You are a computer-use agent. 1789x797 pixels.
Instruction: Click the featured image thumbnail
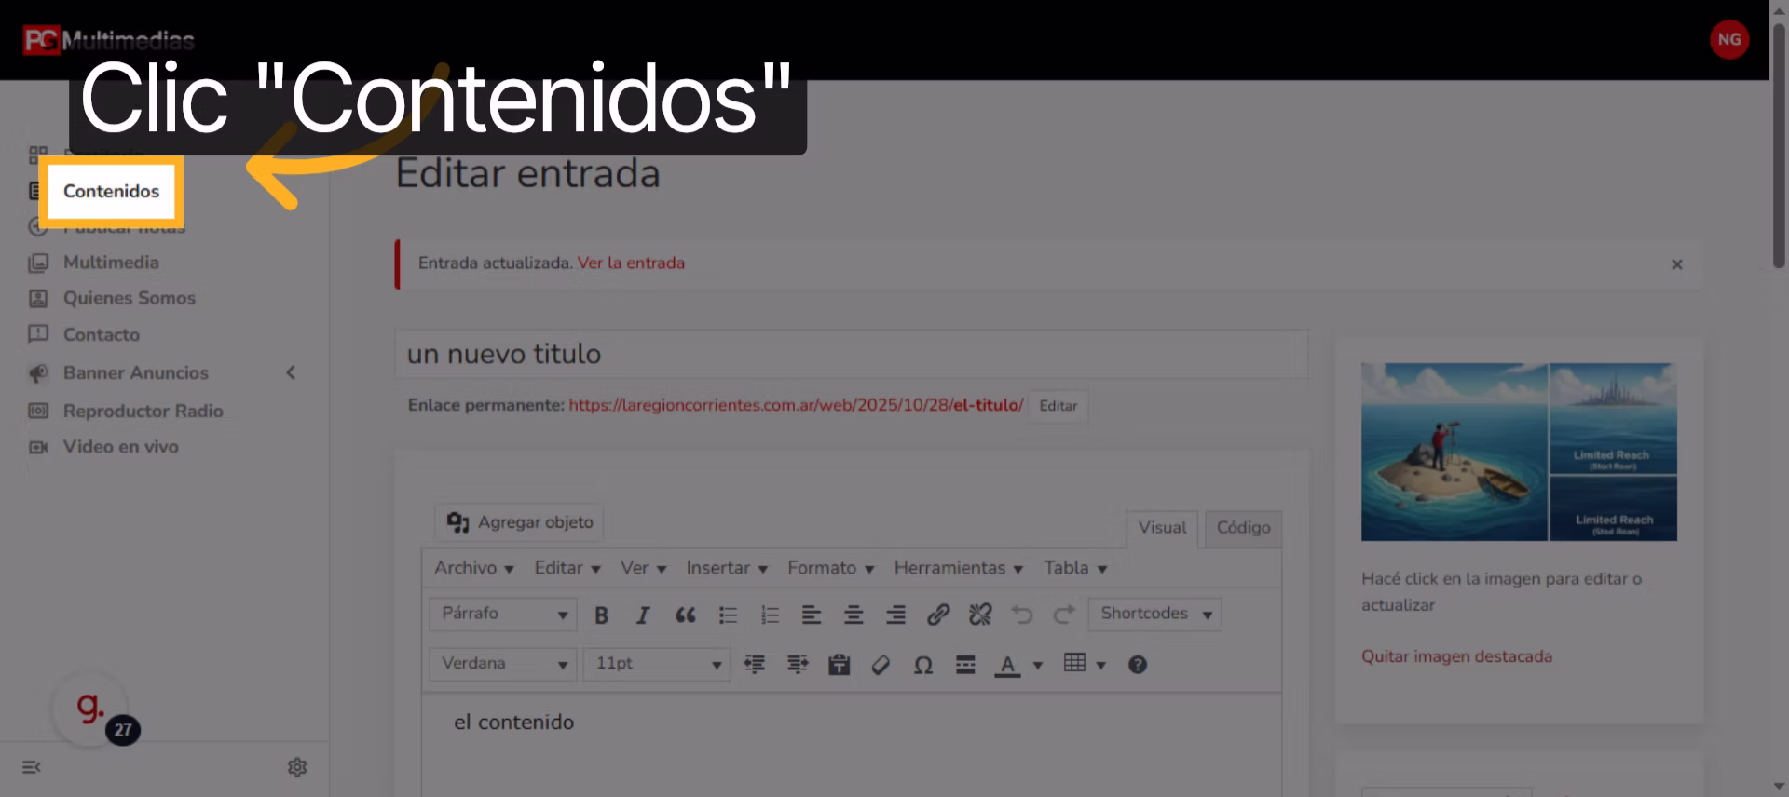click(1519, 452)
